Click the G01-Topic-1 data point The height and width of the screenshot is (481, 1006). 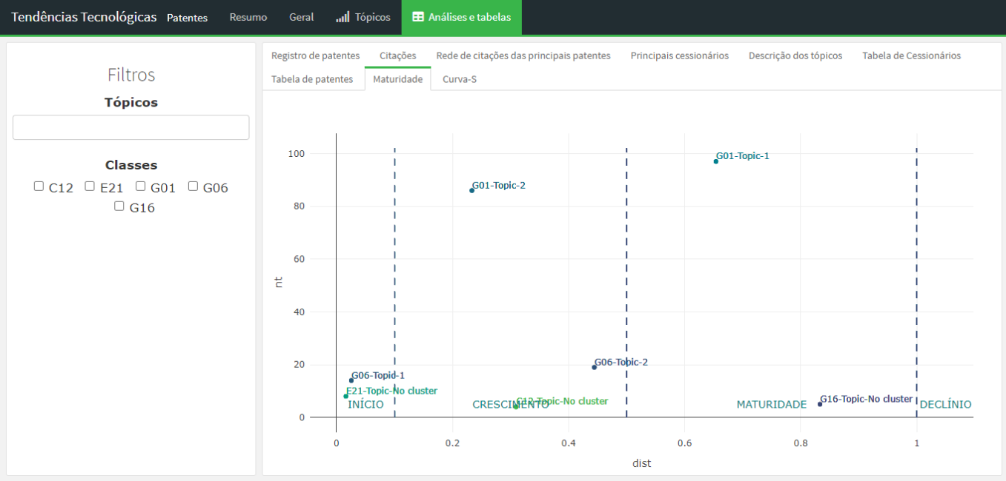[716, 161]
